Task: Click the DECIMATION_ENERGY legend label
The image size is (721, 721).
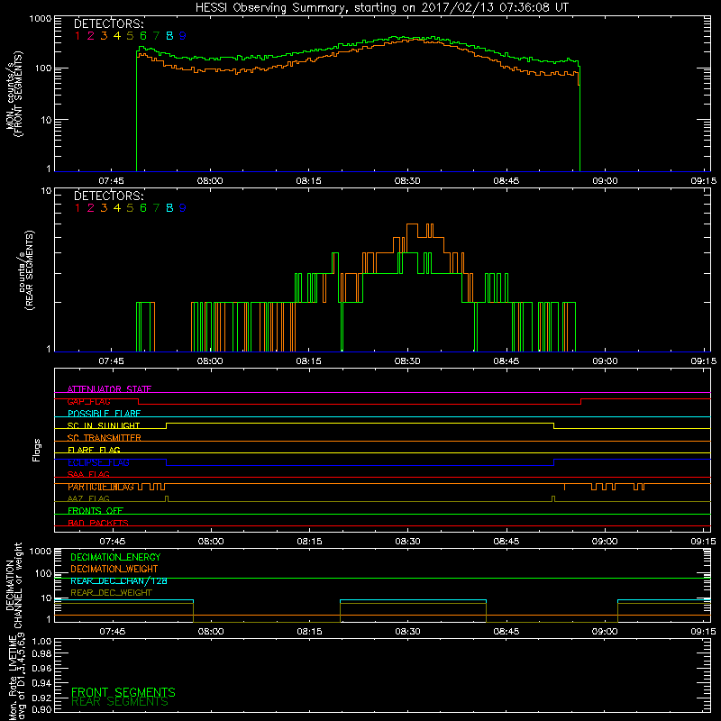Action: [115, 557]
